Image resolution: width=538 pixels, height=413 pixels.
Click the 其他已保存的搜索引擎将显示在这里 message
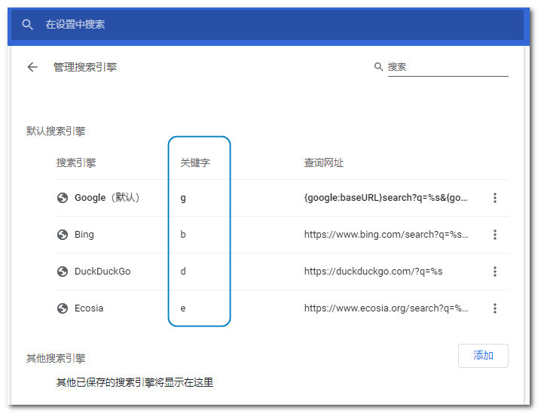pyautogui.click(x=135, y=382)
